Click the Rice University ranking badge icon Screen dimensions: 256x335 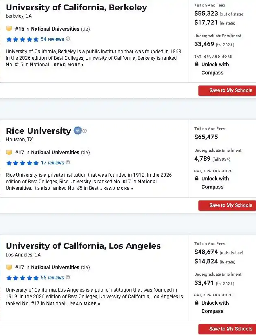[x=9, y=152]
